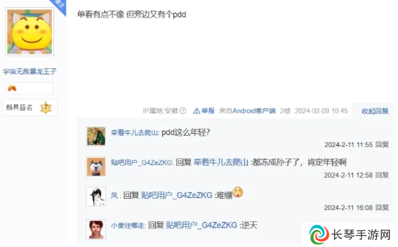Open 牵着牛儿去爬山 commenter avatar
398x247 pixels.
coord(96,136)
